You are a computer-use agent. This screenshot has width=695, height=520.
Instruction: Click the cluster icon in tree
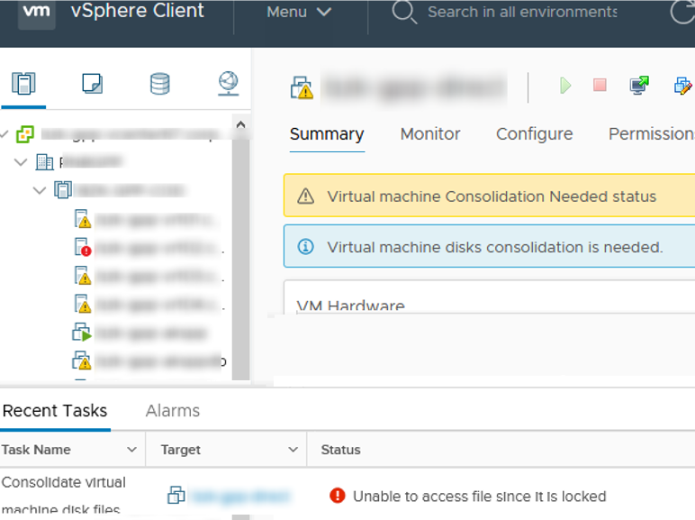63,190
